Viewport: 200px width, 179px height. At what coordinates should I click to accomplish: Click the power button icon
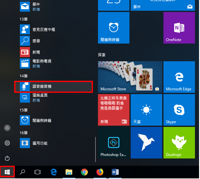tap(7, 158)
